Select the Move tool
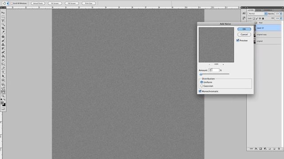The width and height of the screenshot is (284, 159). pyautogui.click(x=3, y=13)
